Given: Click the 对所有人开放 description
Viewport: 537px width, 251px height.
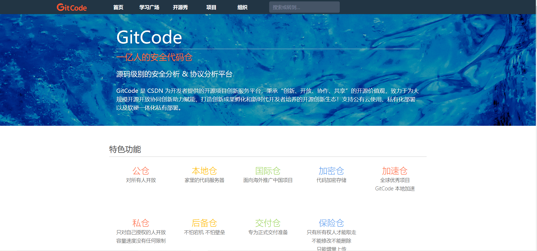Looking at the screenshot, I should tap(141, 180).
